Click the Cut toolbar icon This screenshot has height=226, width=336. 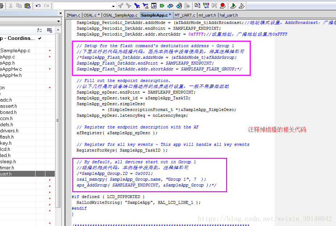(11, 6)
